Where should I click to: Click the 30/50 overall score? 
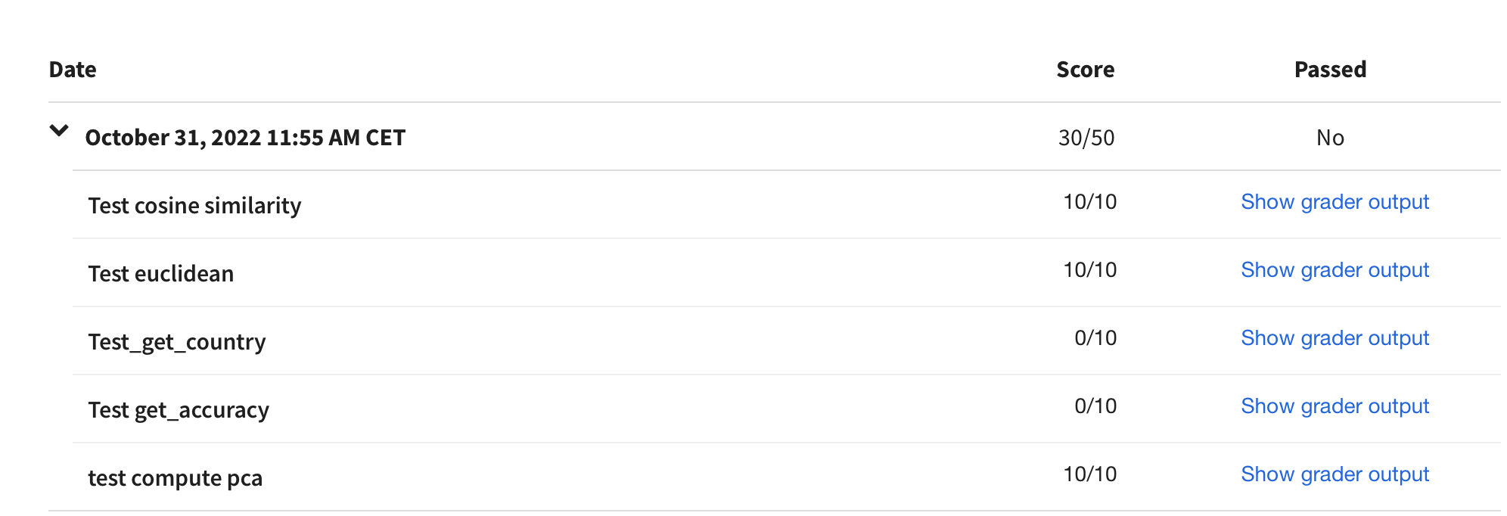tap(1086, 138)
